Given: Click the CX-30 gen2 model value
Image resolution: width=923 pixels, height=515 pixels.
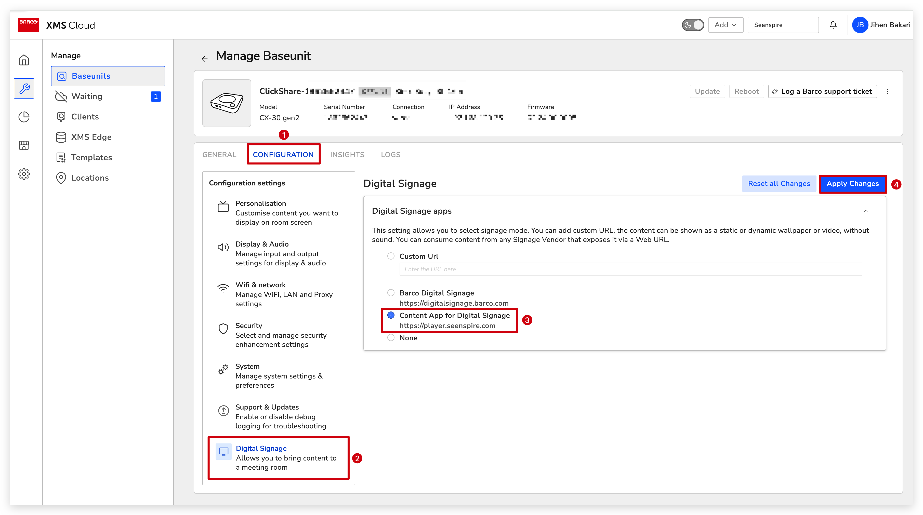Looking at the screenshot, I should [x=279, y=118].
